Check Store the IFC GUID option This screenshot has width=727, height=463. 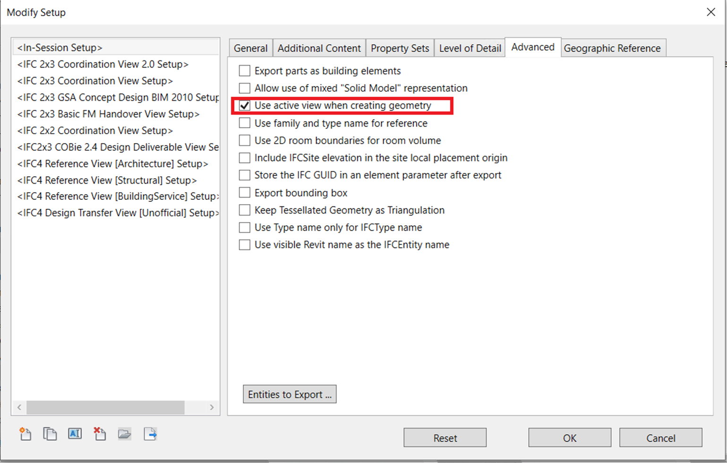pos(245,175)
